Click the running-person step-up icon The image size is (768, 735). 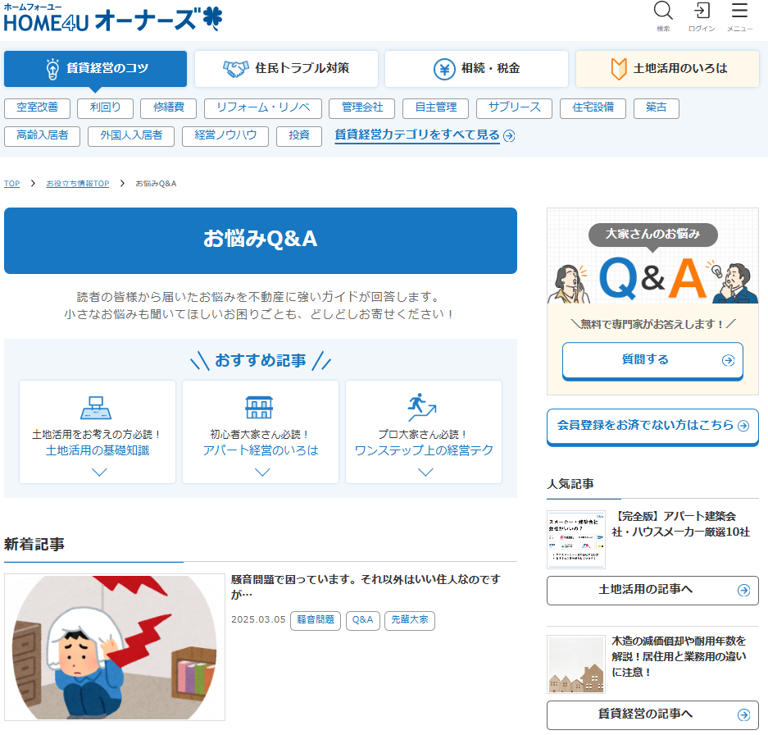coord(423,407)
